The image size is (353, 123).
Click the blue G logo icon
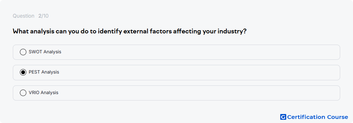(283, 117)
